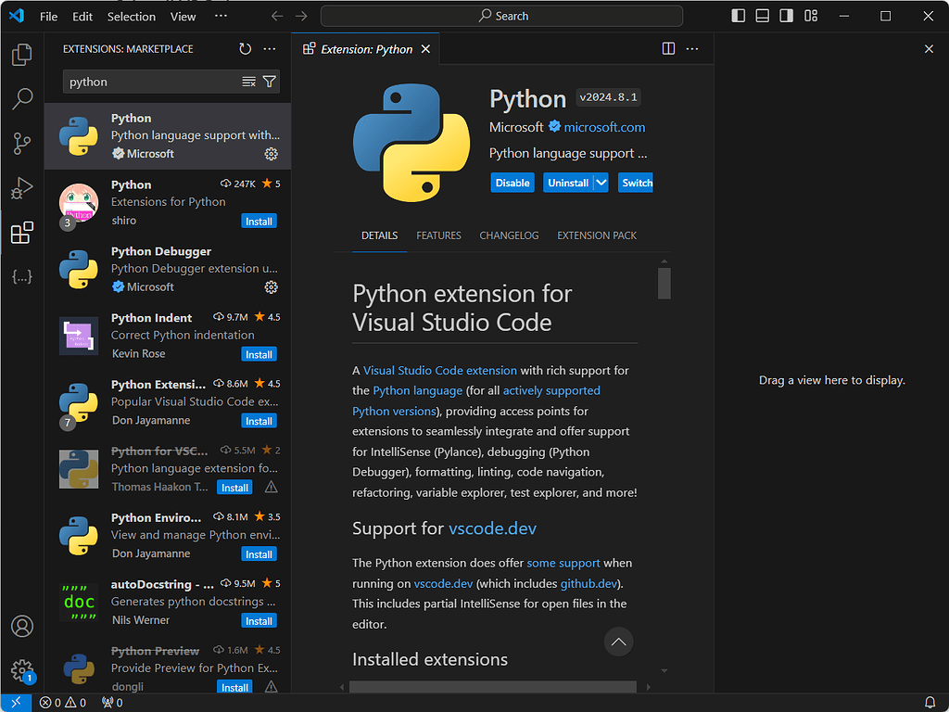Open the editor more actions menu

point(691,48)
